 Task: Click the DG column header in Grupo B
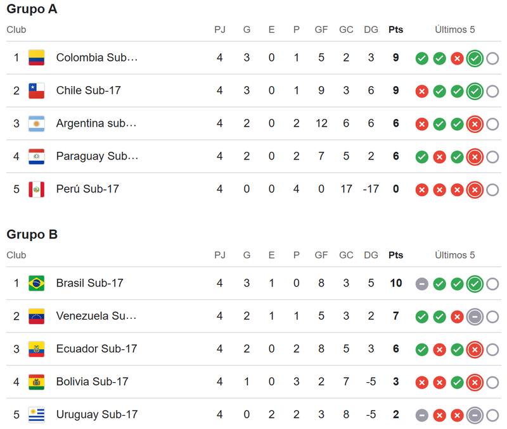click(x=371, y=255)
